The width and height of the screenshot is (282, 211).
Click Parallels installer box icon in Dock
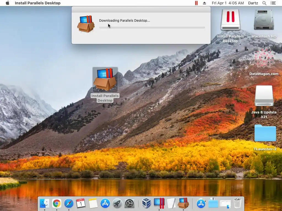pyautogui.click(x=183, y=203)
